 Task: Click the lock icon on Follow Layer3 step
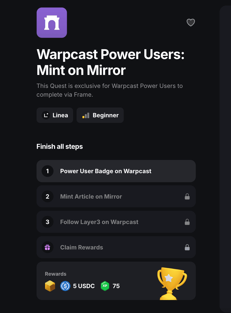tap(187, 222)
